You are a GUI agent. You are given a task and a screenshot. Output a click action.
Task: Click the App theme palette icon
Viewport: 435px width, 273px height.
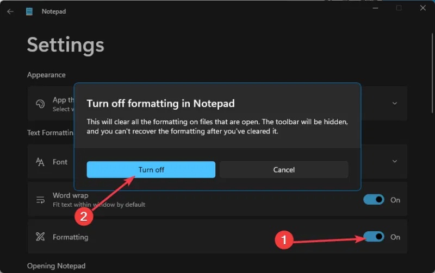coord(40,104)
